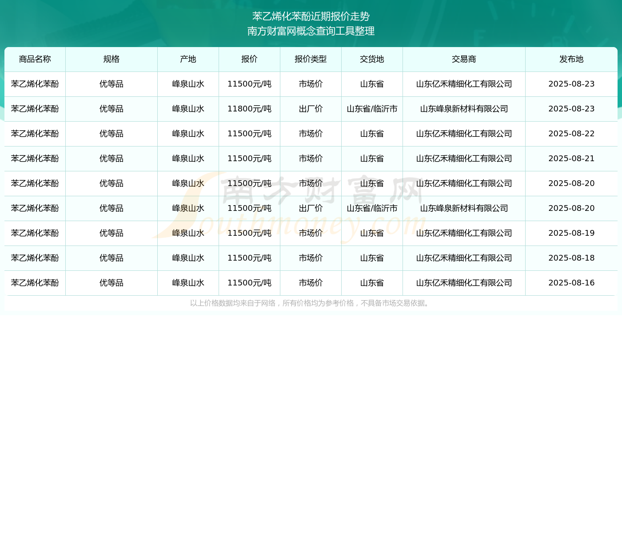Click 优等品 in the 2025-08-18 row
The image size is (622, 535).
tap(112, 258)
